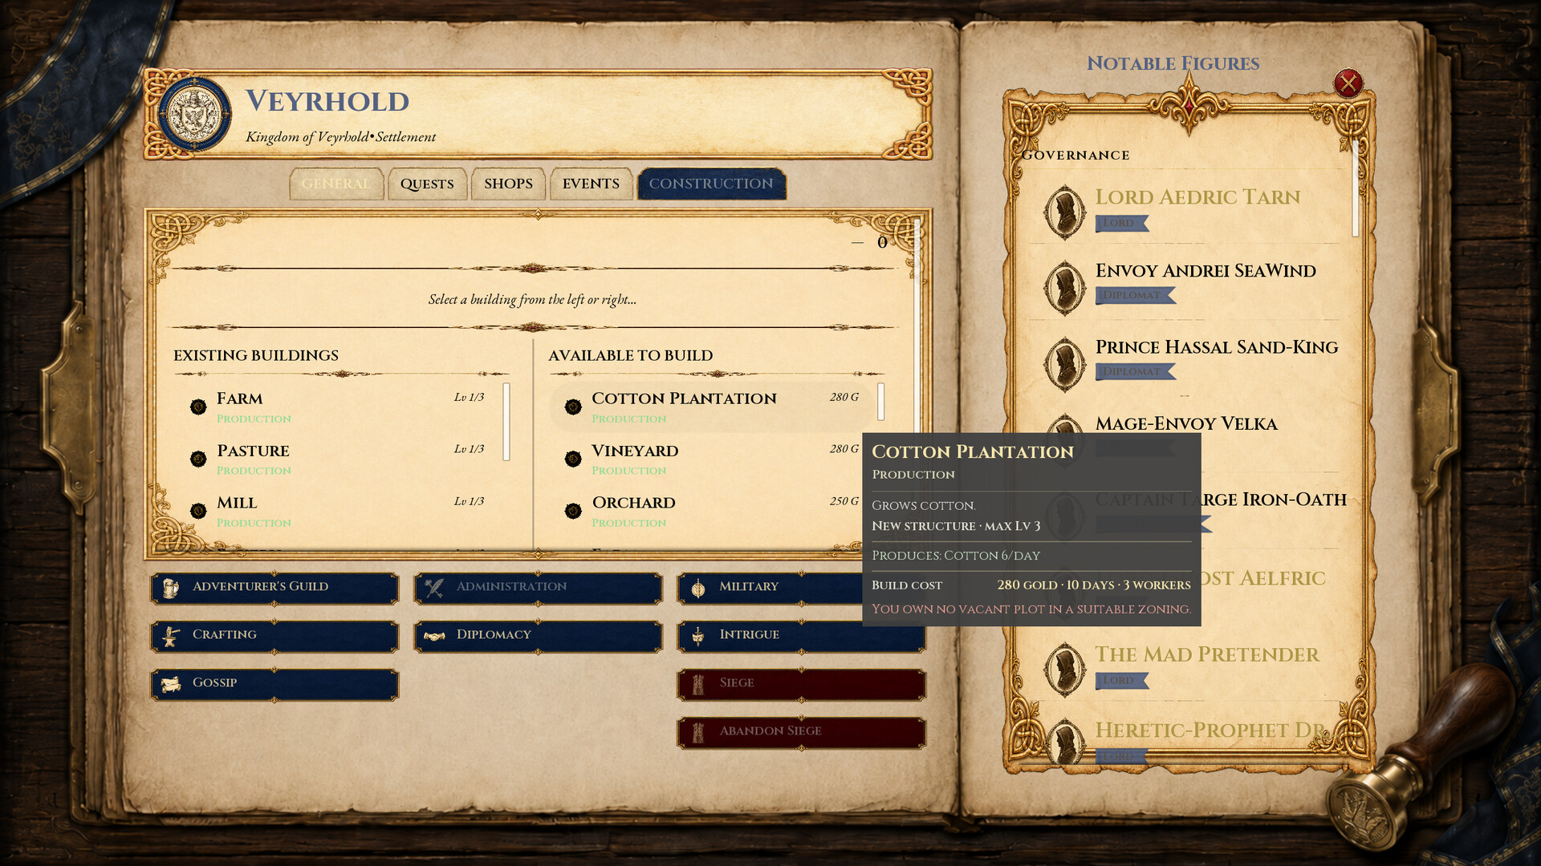Viewport: 1541px width, 866px height.
Task: Open the Administration action
Action: click(x=538, y=587)
